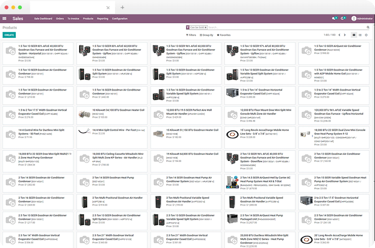Expand the Group By dropdown
Image resolution: width=375 pixels, height=248 pixels.
206,35
